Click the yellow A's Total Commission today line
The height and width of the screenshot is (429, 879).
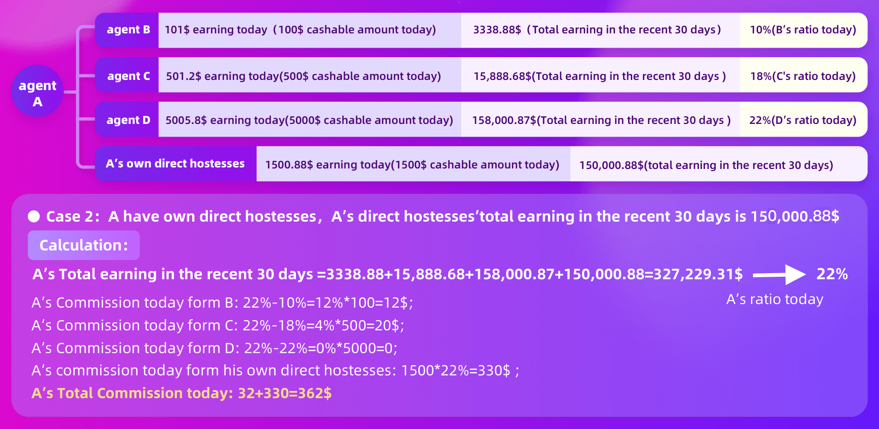click(182, 393)
